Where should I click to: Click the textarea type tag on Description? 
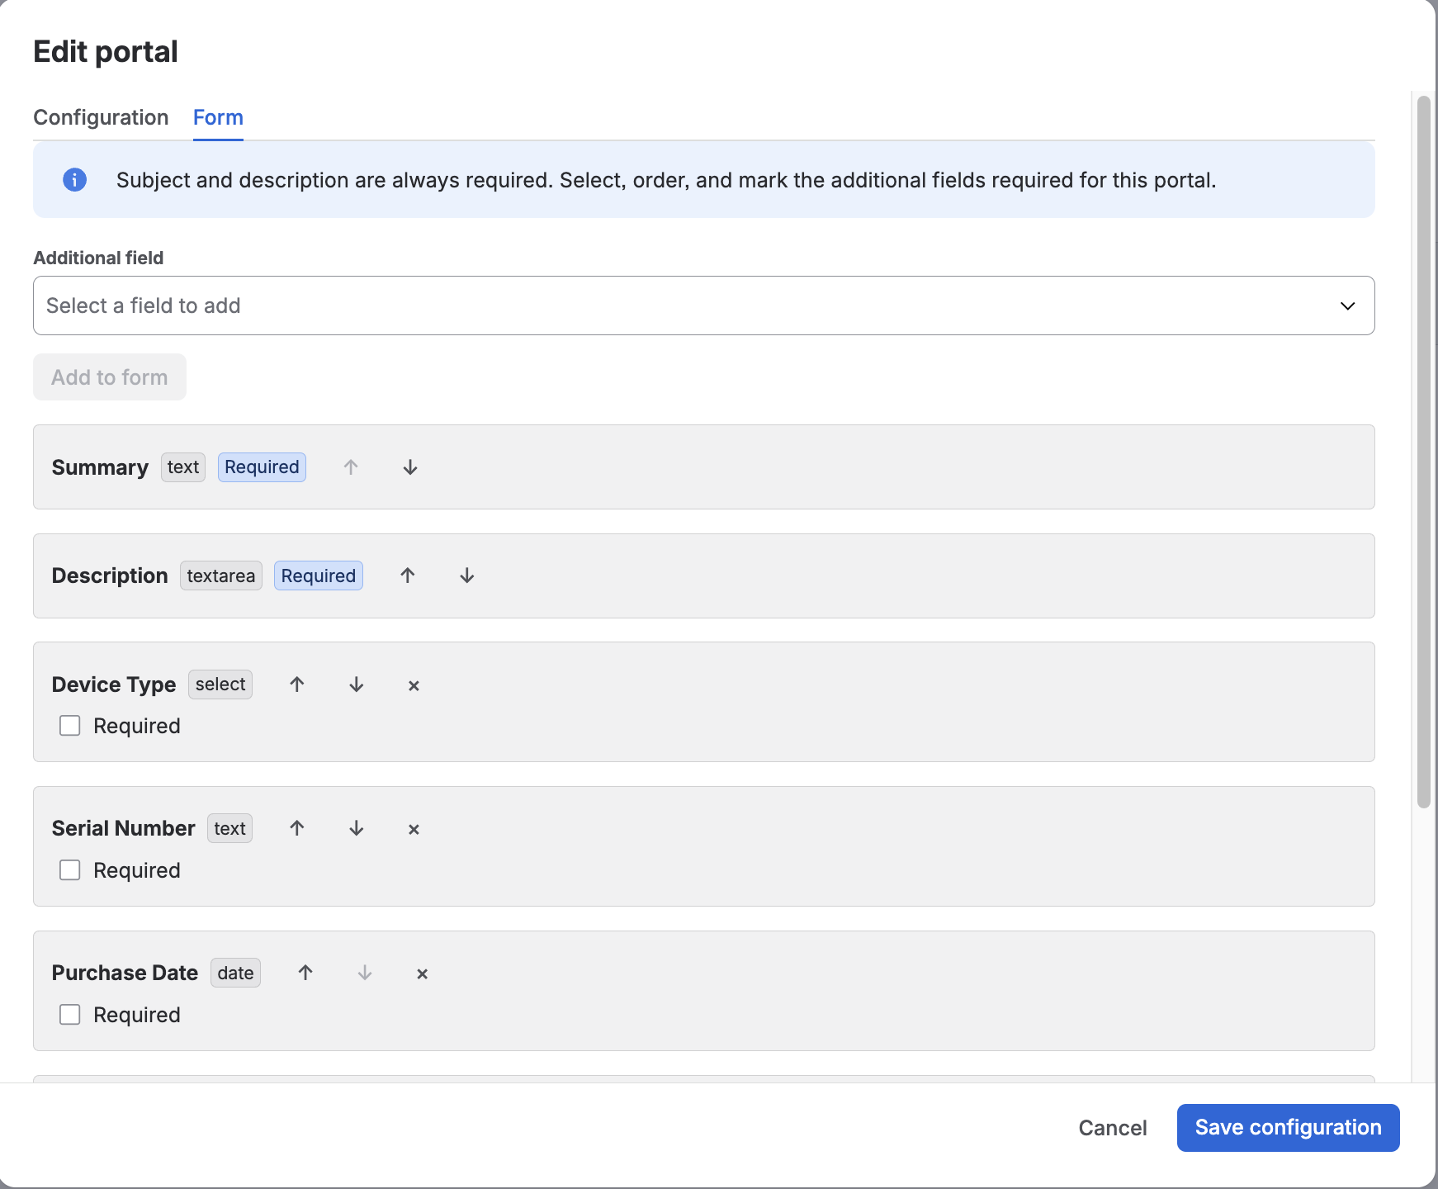coord(221,576)
